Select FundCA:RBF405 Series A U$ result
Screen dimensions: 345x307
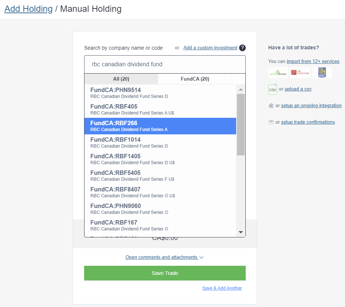(x=160, y=109)
